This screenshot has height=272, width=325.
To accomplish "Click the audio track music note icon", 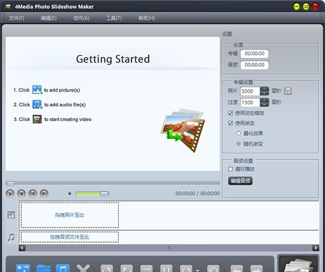I will (x=11, y=237).
